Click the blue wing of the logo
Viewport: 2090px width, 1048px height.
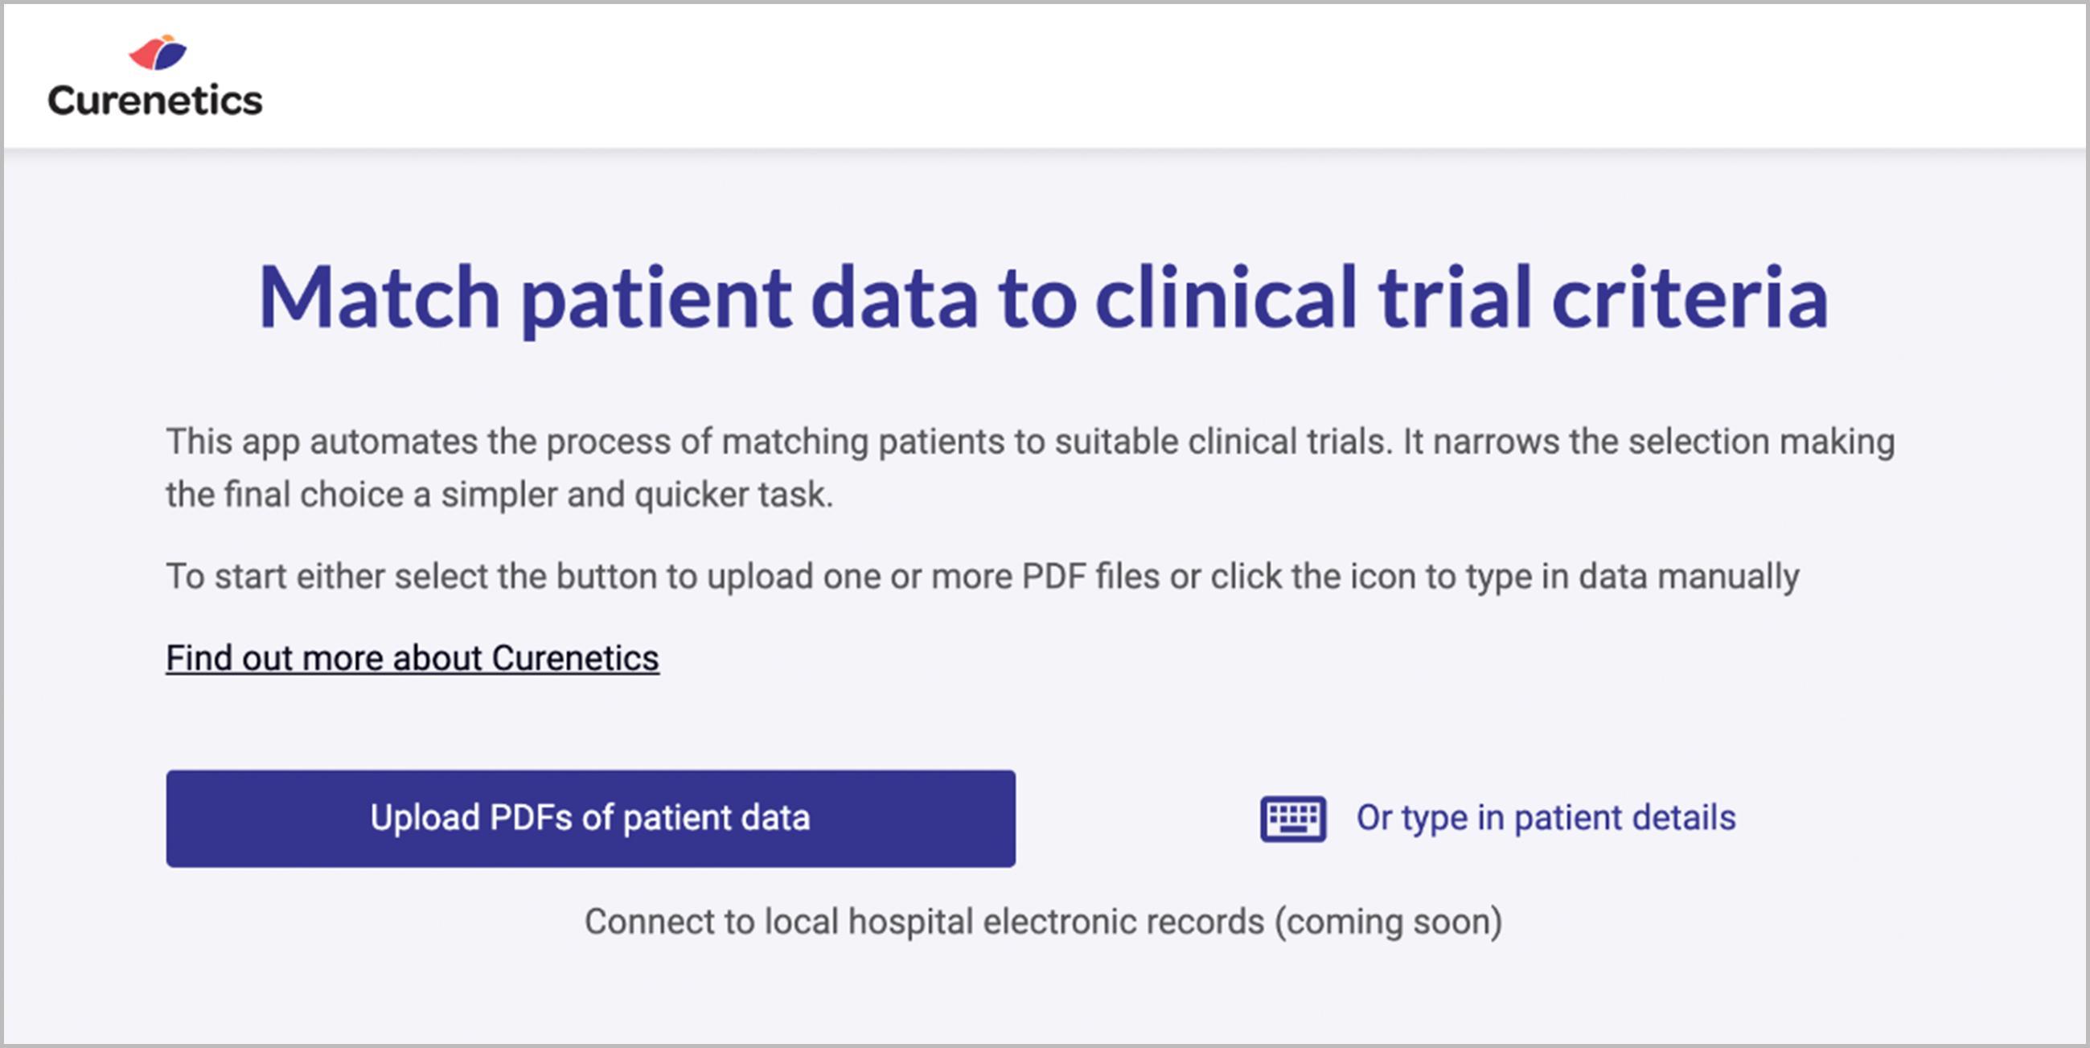171,56
